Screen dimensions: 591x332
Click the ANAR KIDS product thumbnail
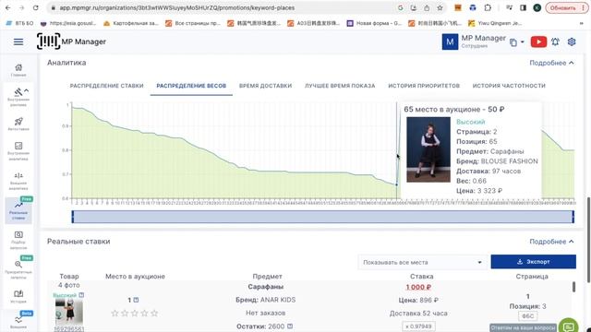coord(69,313)
